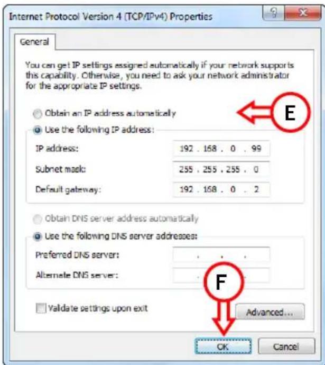
Task: Click the Default gateway input field
Action: 221,189
